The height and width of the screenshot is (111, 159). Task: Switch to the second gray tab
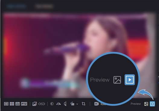coord(44,6)
